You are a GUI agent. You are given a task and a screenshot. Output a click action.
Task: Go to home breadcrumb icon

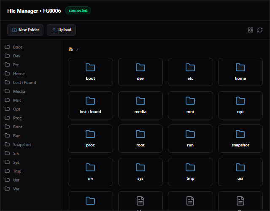pyautogui.click(x=71, y=49)
